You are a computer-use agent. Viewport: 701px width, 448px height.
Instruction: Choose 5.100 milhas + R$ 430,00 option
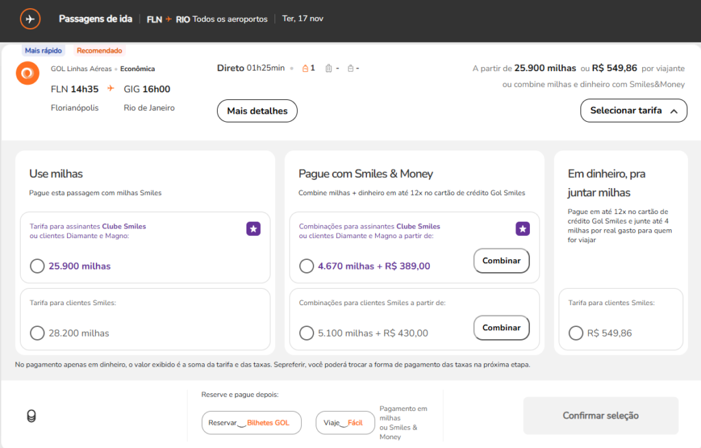(306, 333)
